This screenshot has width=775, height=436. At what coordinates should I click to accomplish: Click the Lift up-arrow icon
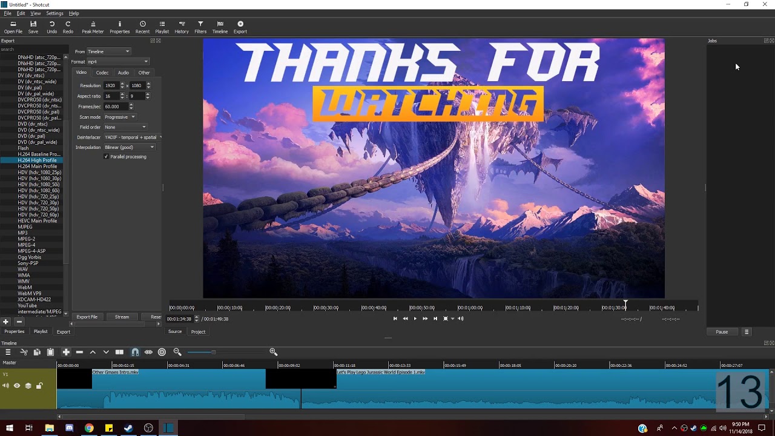click(x=93, y=352)
